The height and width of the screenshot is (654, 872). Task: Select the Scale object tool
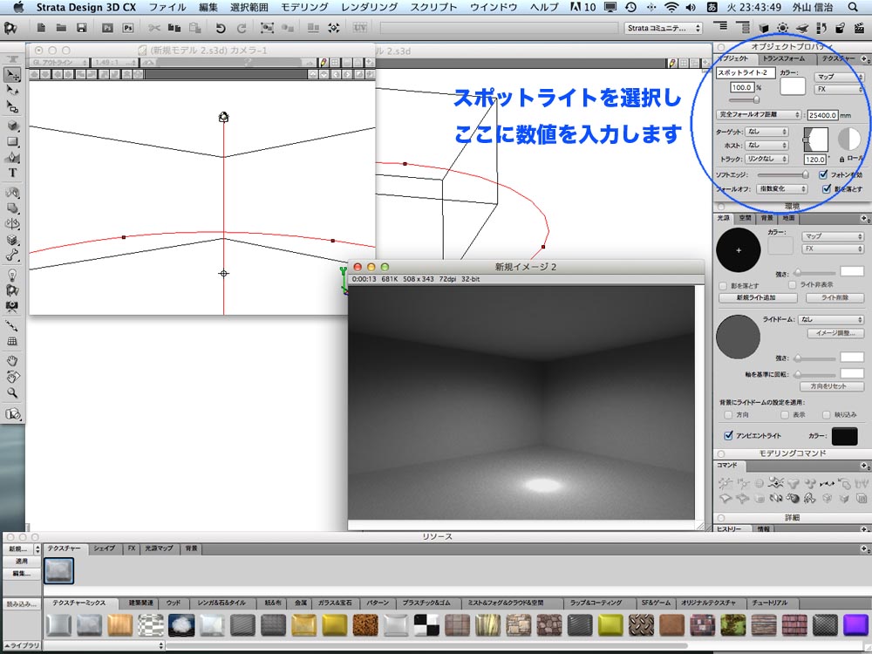[x=12, y=106]
